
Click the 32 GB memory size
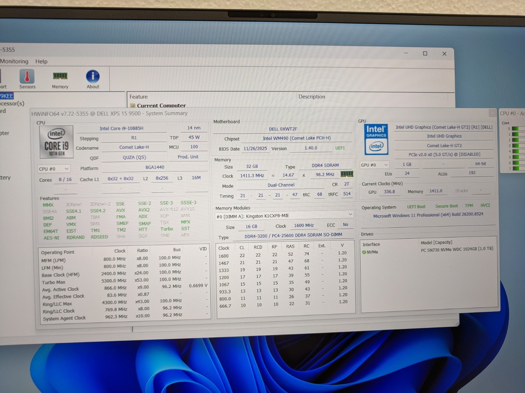coord(252,167)
